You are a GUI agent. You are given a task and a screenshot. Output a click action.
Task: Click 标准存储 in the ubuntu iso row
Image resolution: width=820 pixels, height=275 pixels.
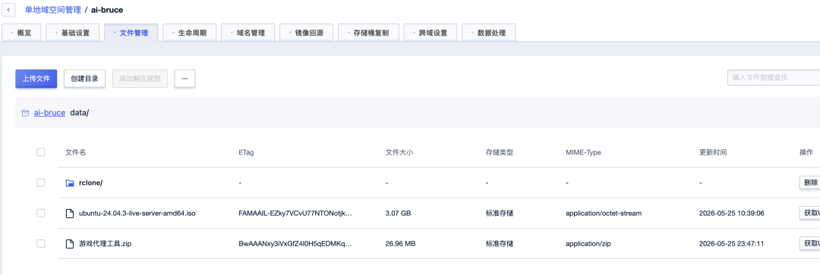point(500,213)
